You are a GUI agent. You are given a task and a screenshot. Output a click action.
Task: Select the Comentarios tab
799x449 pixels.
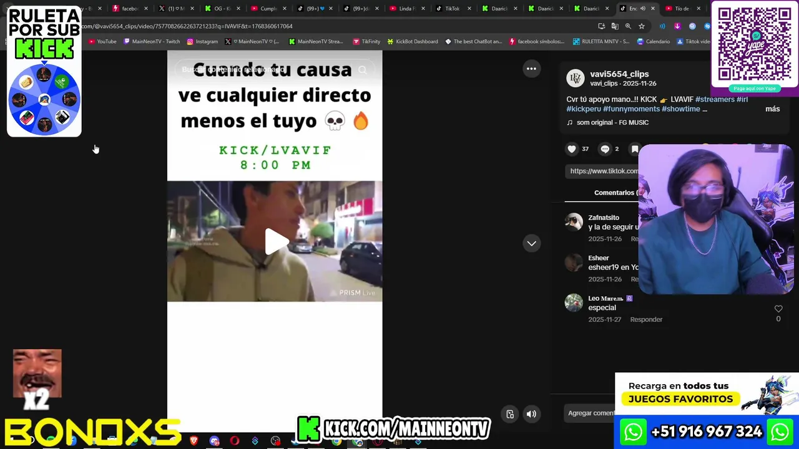(615, 193)
